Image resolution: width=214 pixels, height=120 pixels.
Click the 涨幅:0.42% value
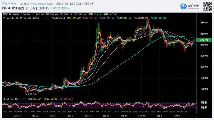coord(95,14)
